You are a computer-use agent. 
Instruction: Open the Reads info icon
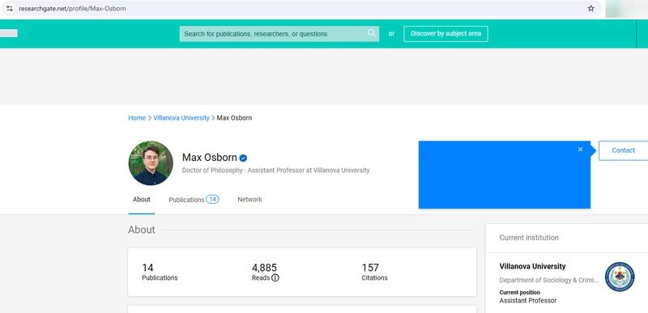(275, 278)
